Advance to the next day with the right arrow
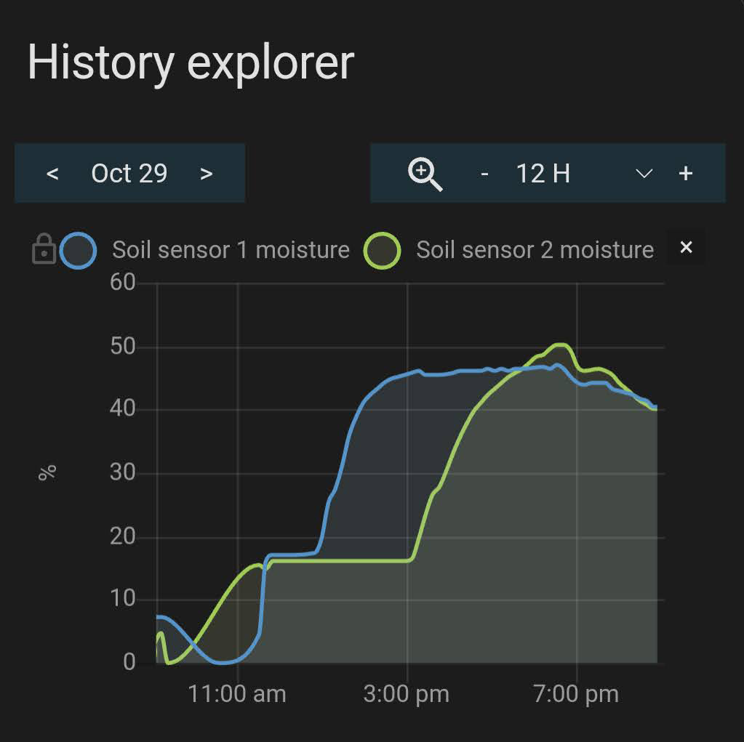This screenshot has width=744, height=742. click(207, 173)
